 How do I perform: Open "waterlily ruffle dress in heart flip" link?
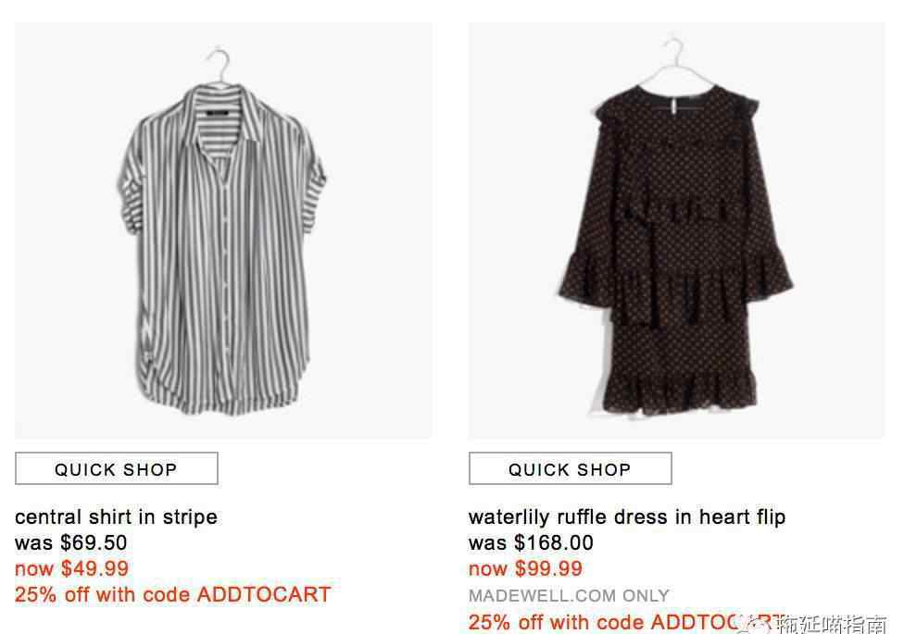(627, 517)
